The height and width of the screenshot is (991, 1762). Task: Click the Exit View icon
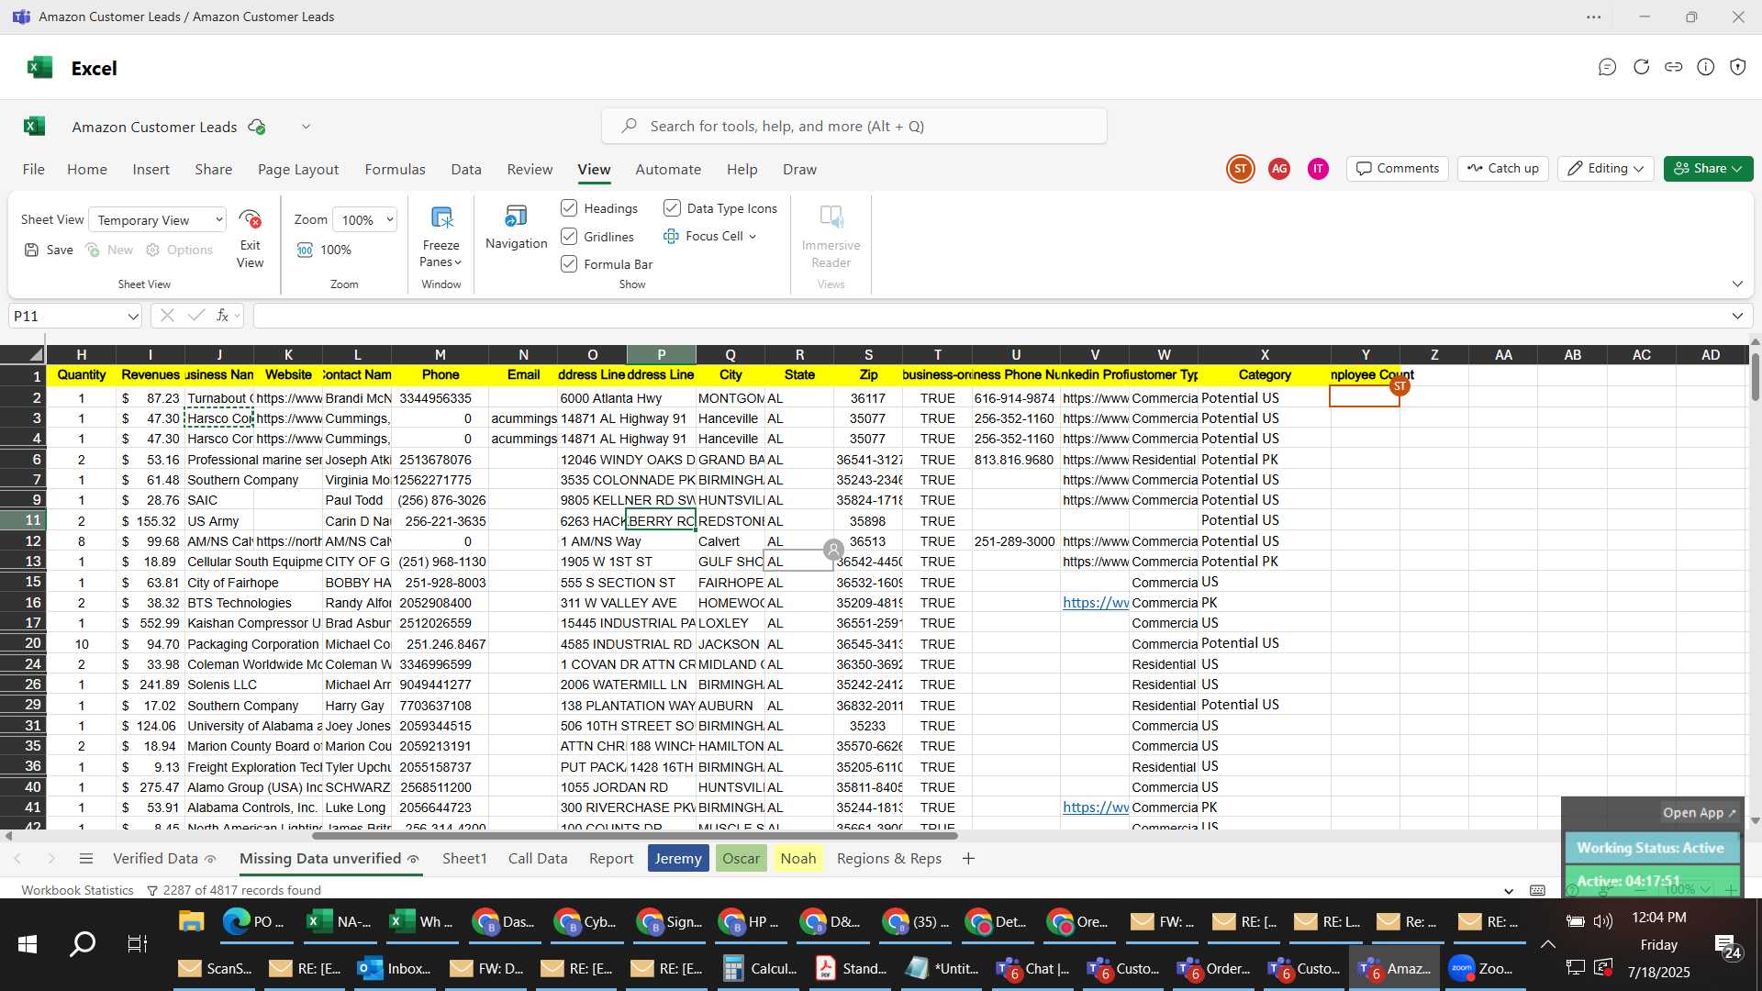click(x=250, y=220)
